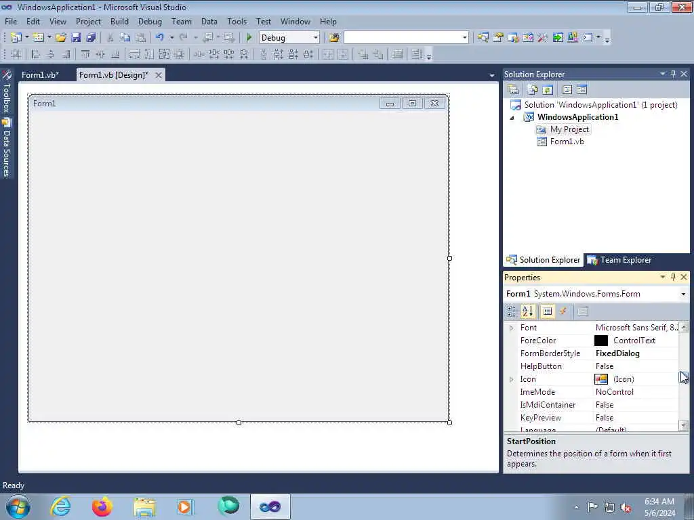Close the Form1.vb [Design] tab
This screenshot has width=694, height=520.
pos(158,76)
